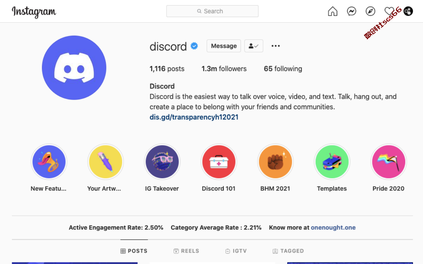Switch to the Tagged tab
Image resolution: width=423 pixels, height=264 pixels.
click(288, 251)
